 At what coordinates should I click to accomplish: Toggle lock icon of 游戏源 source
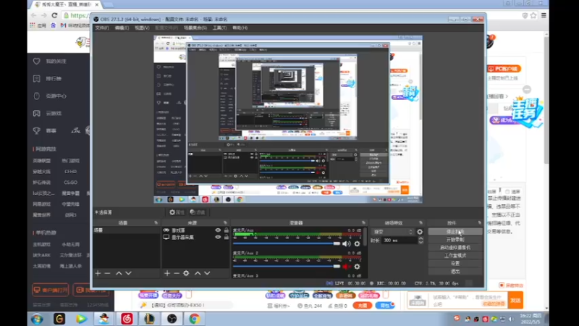click(x=226, y=230)
